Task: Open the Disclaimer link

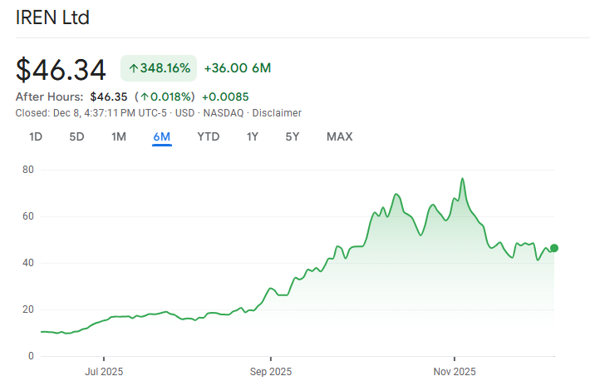Action: (277, 113)
